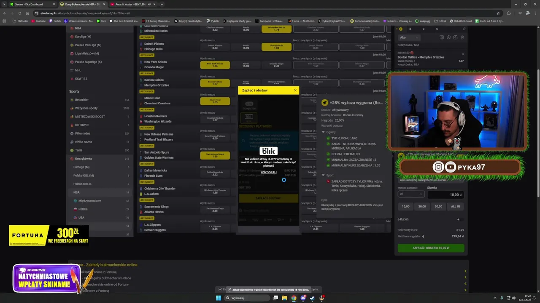Open ePiłka nożna sport category
Viewport: 540px width, 303px height.
(x=100, y=142)
